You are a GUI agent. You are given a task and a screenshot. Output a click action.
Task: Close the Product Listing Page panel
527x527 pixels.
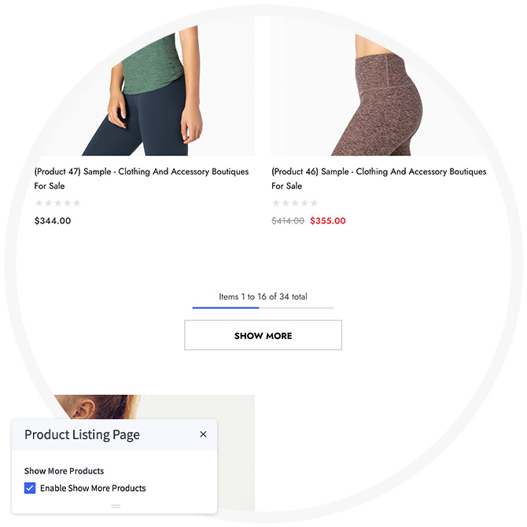(203, 434)
